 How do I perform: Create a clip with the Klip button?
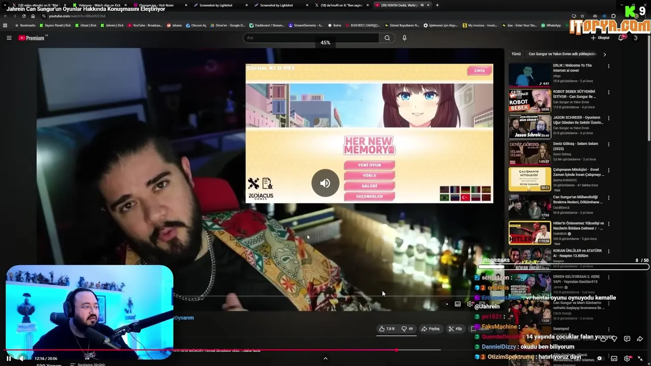[455, 329]
